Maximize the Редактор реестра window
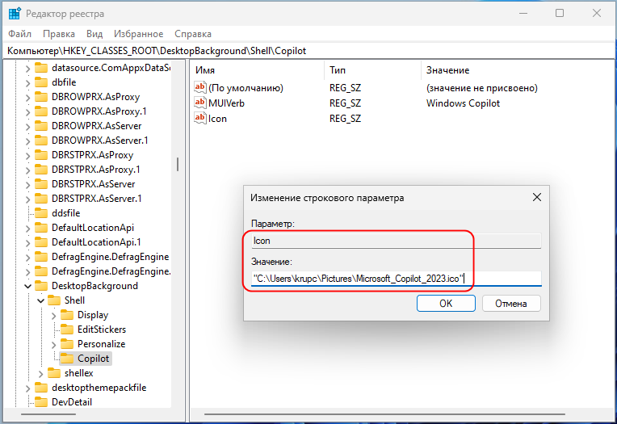Image resolution: width=617 pixels, height=424 pixels. 559,14
